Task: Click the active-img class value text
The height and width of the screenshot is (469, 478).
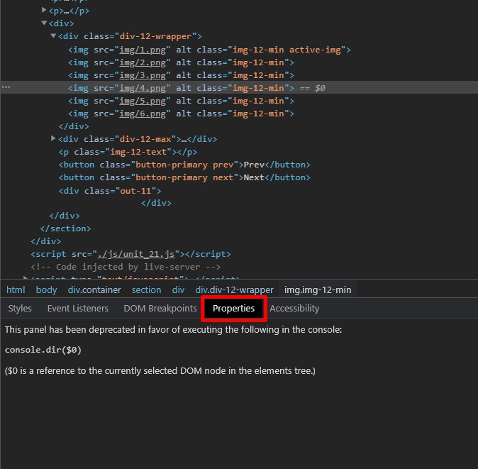Action: 315,50
